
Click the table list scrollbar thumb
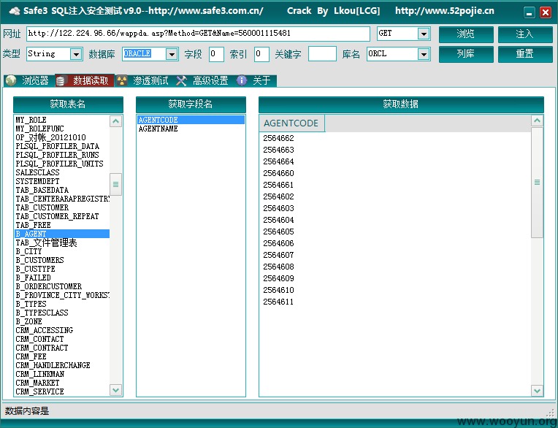[115, 184]
